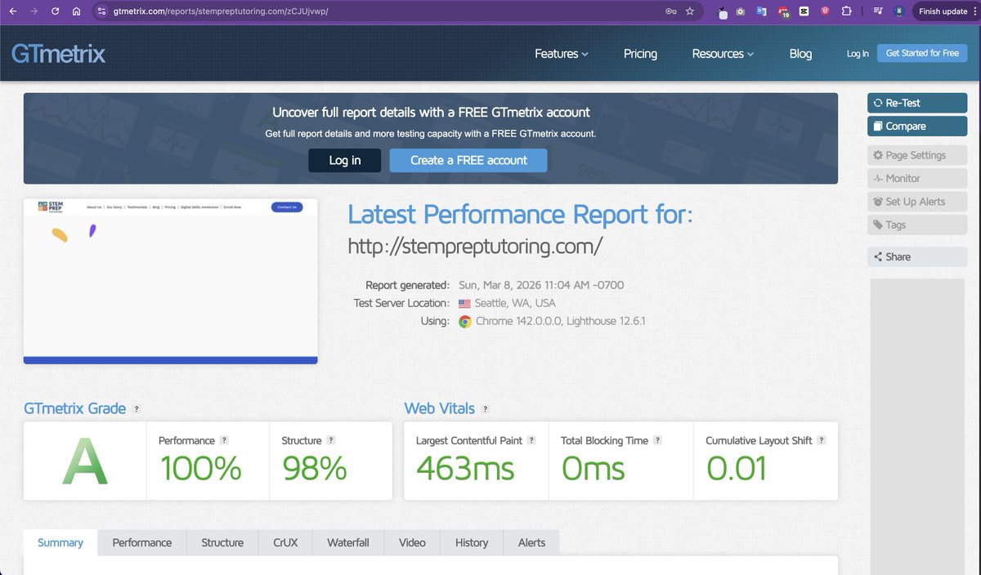
Task: Click Set Up Alerts in sidebar
Action: (x=917, y=202)
